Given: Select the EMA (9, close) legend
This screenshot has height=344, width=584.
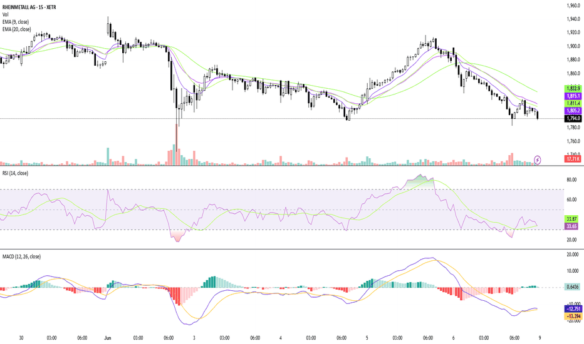Looking at the screenshot, I should (16, 22).
